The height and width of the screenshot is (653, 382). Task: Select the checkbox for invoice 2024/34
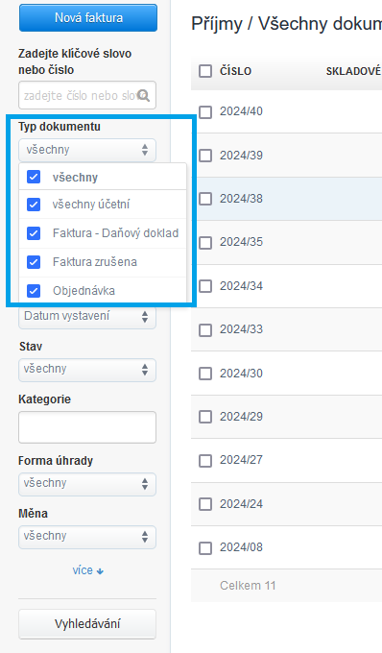205,286
